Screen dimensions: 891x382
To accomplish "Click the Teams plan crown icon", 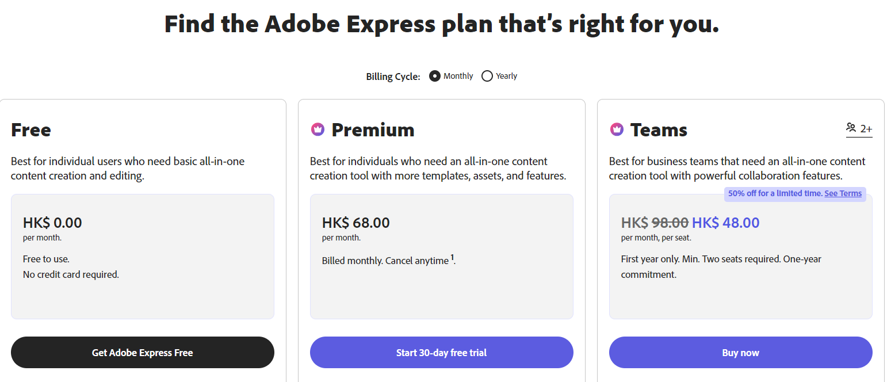I will coord(617,129).
